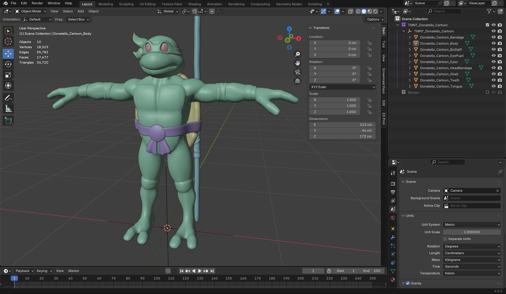Open the viewport Options button

point(375,19)
